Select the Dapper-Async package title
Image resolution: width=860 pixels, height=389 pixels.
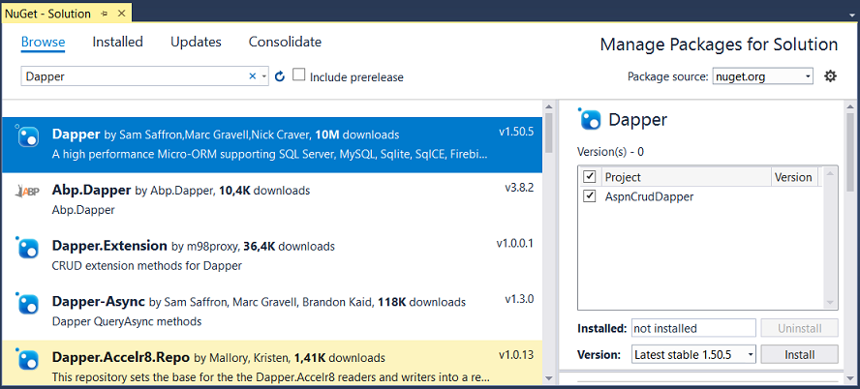98,301
